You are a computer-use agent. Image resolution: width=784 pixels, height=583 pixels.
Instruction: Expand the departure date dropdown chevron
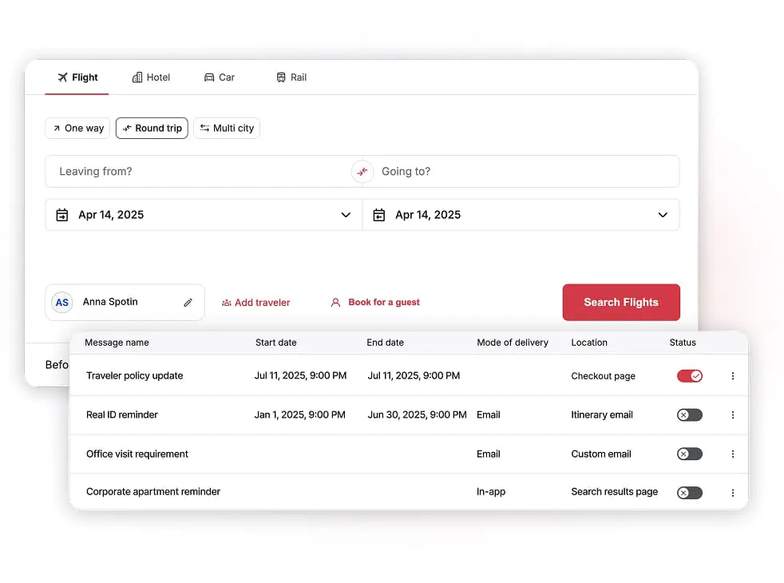346,215
